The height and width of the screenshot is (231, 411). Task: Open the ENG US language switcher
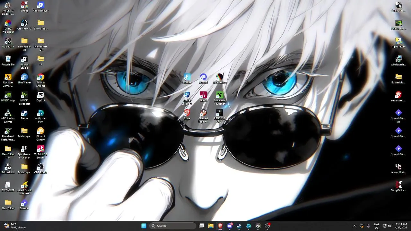[376, 226]
